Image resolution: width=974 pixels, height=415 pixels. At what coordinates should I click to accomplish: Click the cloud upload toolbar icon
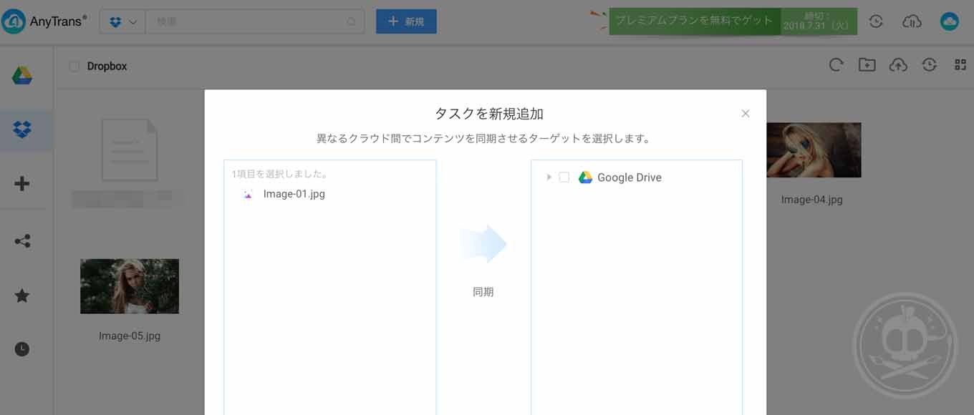click(898, 65)
